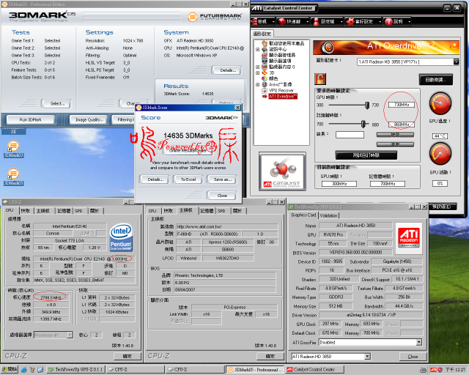Expand the Avivo video tree node
The width and height of the screenshot is (469, 375).
[x=257, y=85]
